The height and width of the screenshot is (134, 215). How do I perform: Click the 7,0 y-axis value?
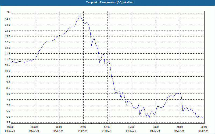pyautogui.click(x=8, y=105)
